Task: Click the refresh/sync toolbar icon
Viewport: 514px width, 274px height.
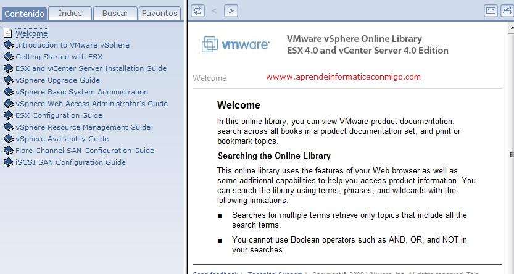Action: pos(197,11)
